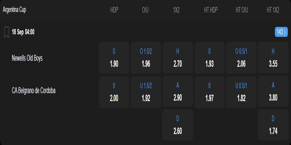The width and height of the screenshot is (291, 145).
Task: Select CA Belgrano handicap 2.00 odds
Action: click(114, 91)
